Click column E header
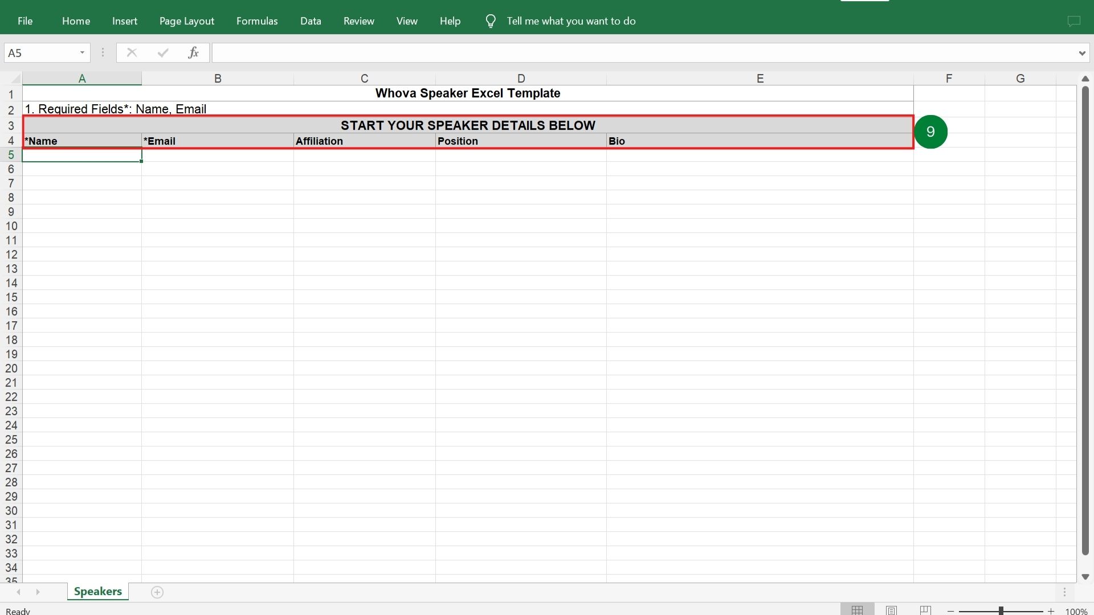The image size is (1094, 615). coord(760,79)
